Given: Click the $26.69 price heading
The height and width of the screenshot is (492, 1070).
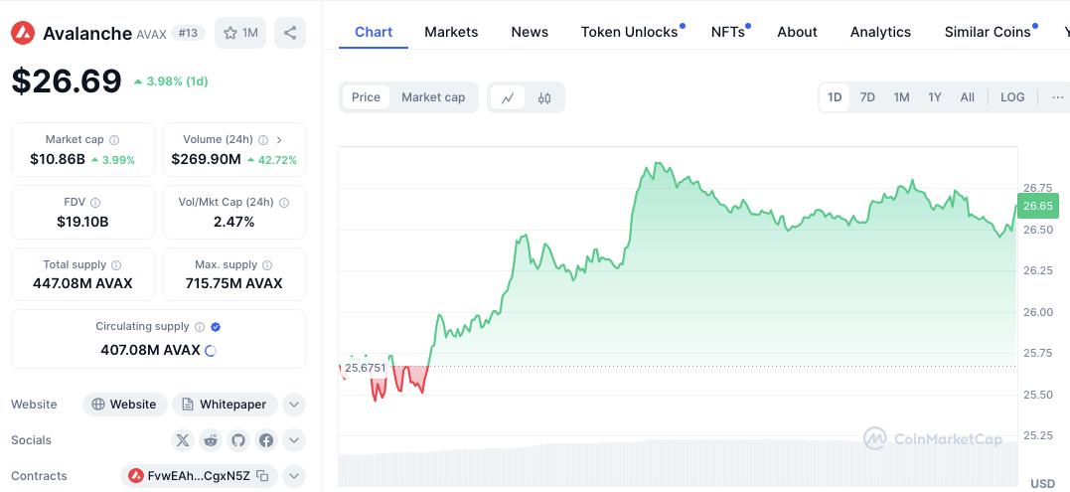Looking at the screenshot, I should (67, 82).
